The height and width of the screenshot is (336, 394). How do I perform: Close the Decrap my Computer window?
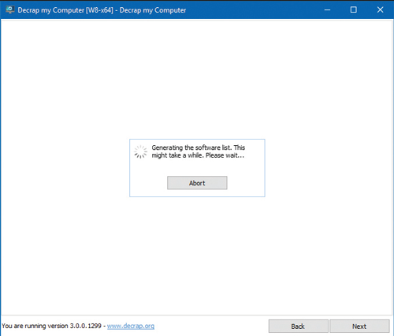(x=380, y=10)
